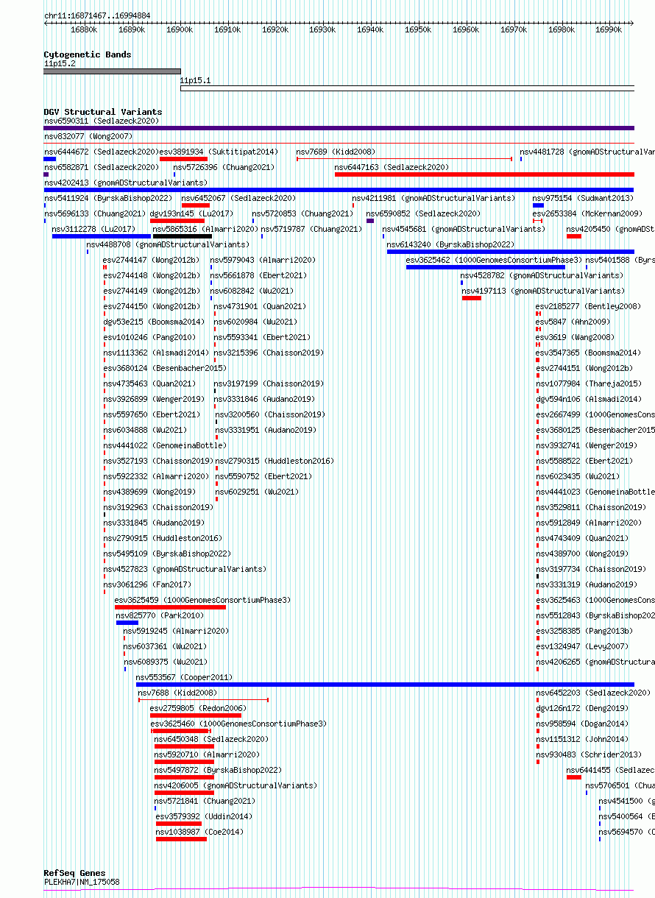Click nsv2790315 (Huddleston2016) label
The width and height of the screenshot is (655, 898).
coord(275,461)
